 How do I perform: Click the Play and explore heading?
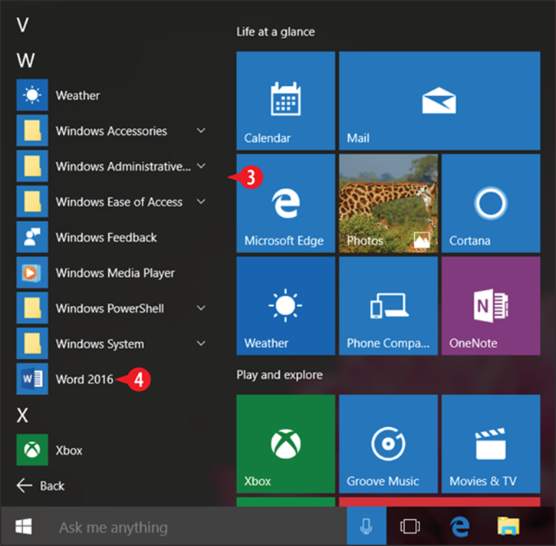coord(279,375)
